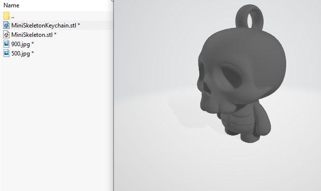The image size is (321, 191).
Task: Click the MiniSkeleton.stl 3D file icon
Action: coord(6,34)
